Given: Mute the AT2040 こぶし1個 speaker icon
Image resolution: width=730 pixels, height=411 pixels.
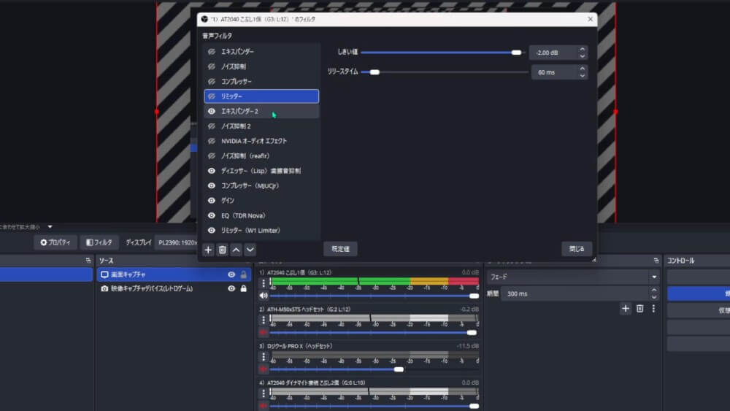Looking at the screenshot, I should point(264,296).
